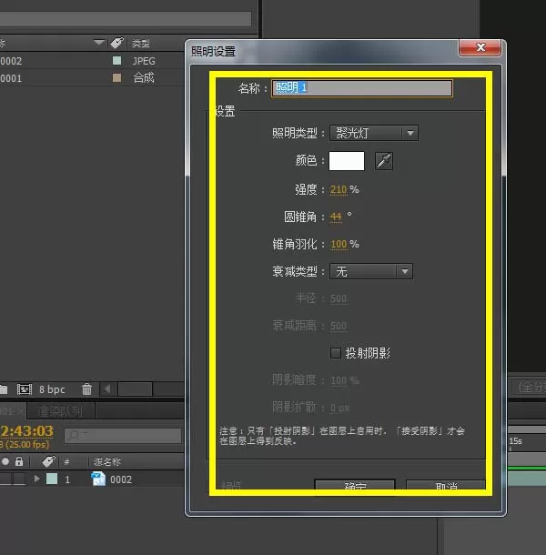This screenshot has height=555, width=546.
Task: Toggle the video switch box for layer 0002
Action: [5, 479]
